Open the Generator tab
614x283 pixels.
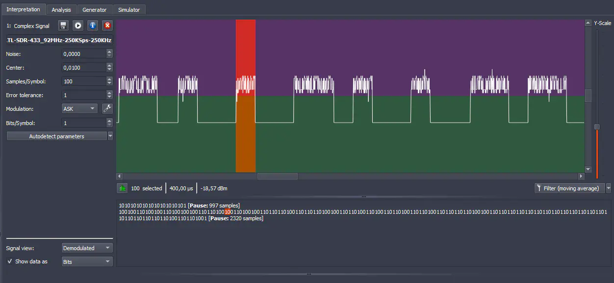pos(95,10)
